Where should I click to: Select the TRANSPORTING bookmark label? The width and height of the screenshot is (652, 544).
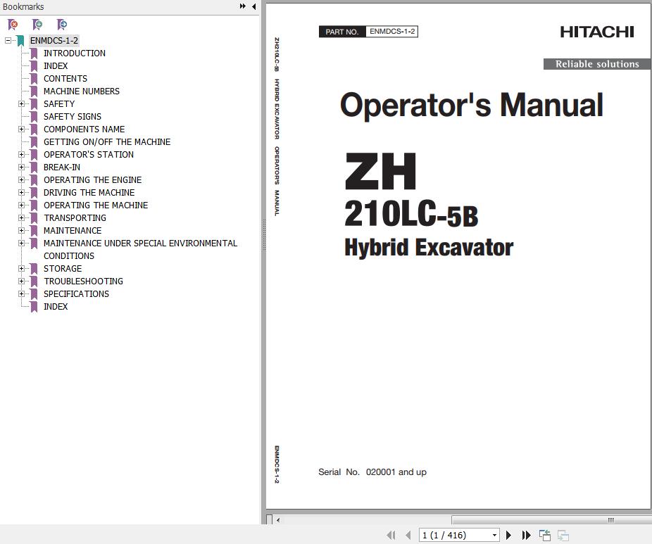[x=75, y=217]
